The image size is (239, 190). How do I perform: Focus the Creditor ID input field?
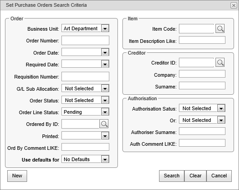pos(197,62)
